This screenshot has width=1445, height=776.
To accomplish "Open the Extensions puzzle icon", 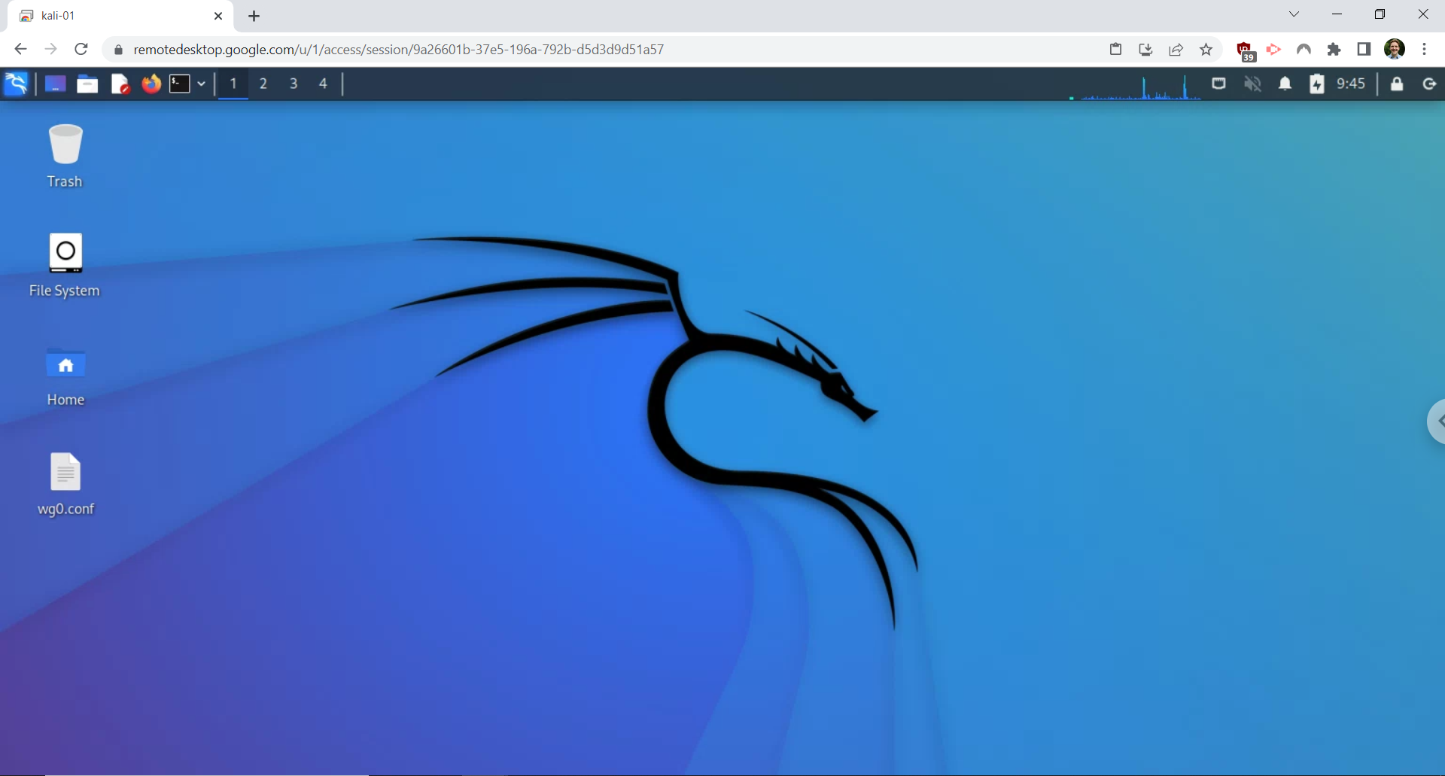I will pos(1334,49).
